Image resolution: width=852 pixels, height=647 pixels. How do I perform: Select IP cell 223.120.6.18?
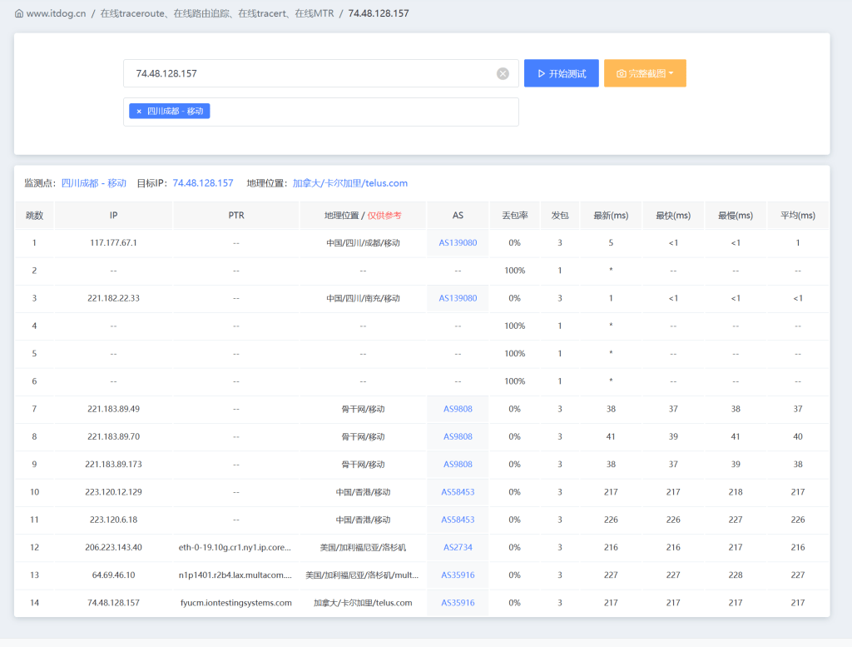[113, 520]
